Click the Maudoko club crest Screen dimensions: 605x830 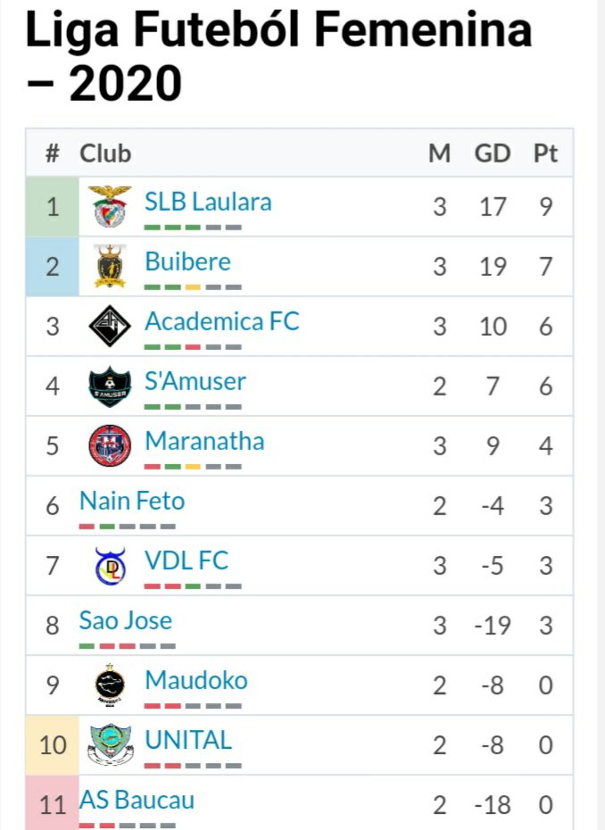tap(111, 685)
